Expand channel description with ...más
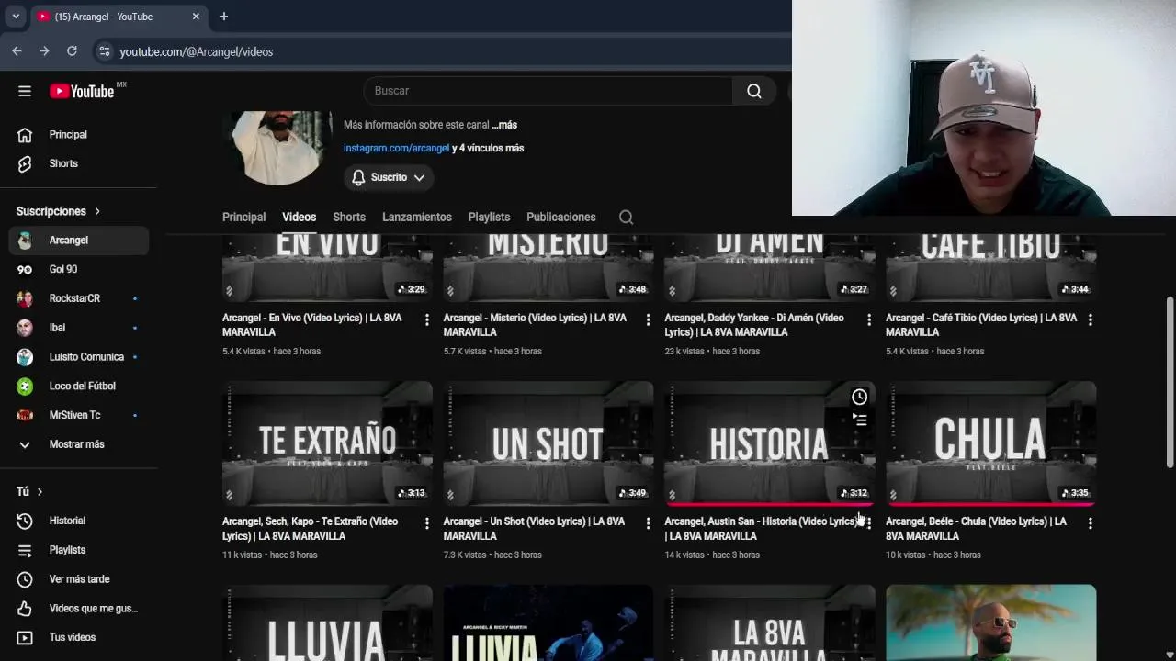Viewport: 1176px width, 661px height. (504, 125)
